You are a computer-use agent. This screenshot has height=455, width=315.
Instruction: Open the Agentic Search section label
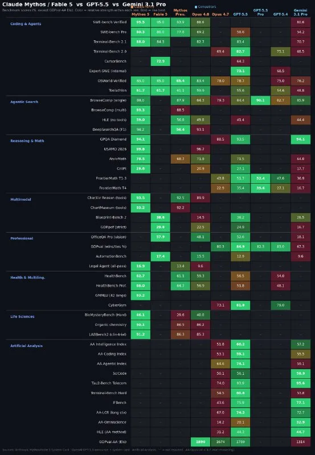coord(24,102)
